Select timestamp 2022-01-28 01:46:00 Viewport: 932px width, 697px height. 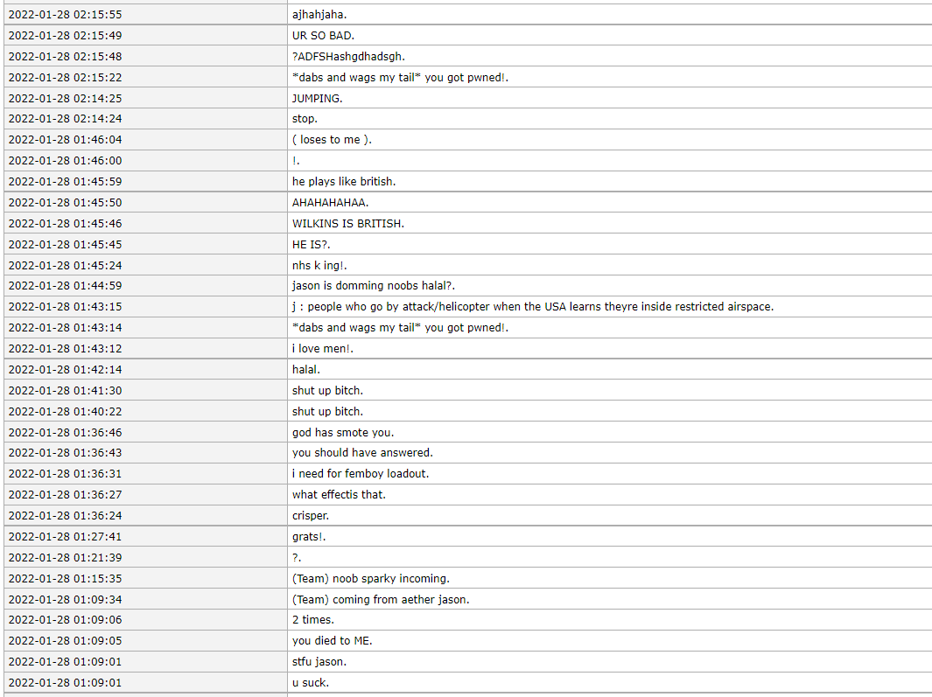pyautogui.click(x=65, y=161)
